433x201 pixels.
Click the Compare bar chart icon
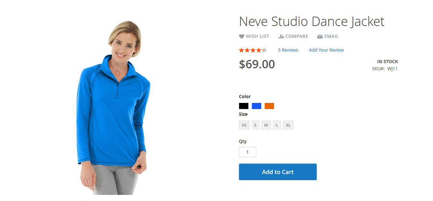pyautogui.click(x=281, y=37)
